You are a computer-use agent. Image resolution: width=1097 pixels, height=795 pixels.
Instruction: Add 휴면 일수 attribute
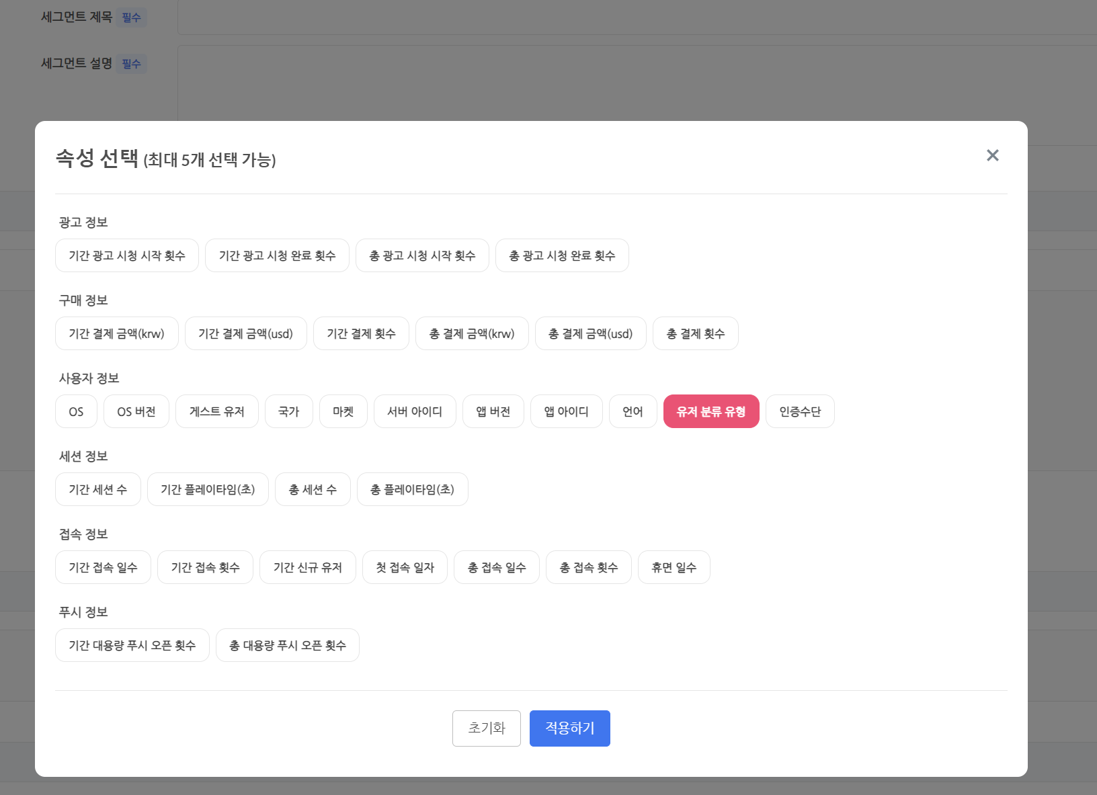[x=674, y=567]
